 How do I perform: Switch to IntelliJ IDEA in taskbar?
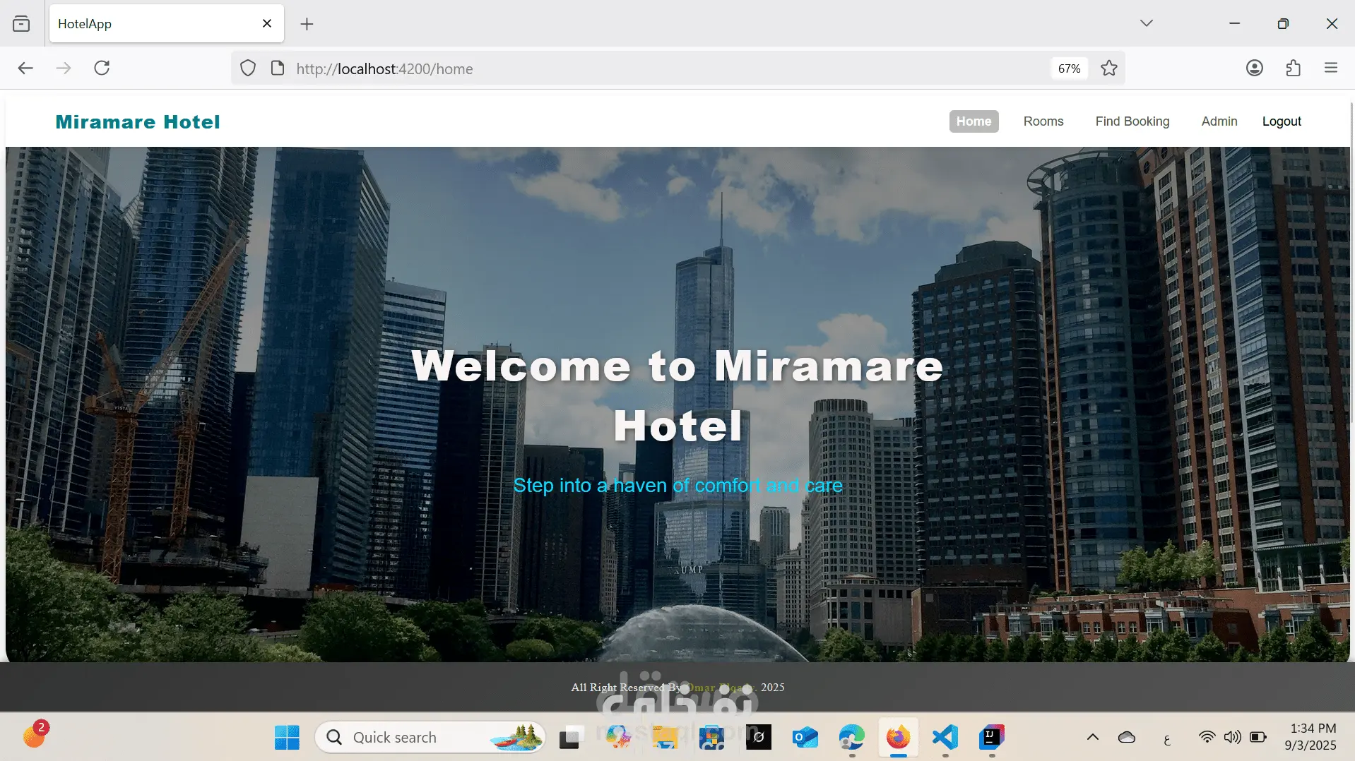coord(992,738)
